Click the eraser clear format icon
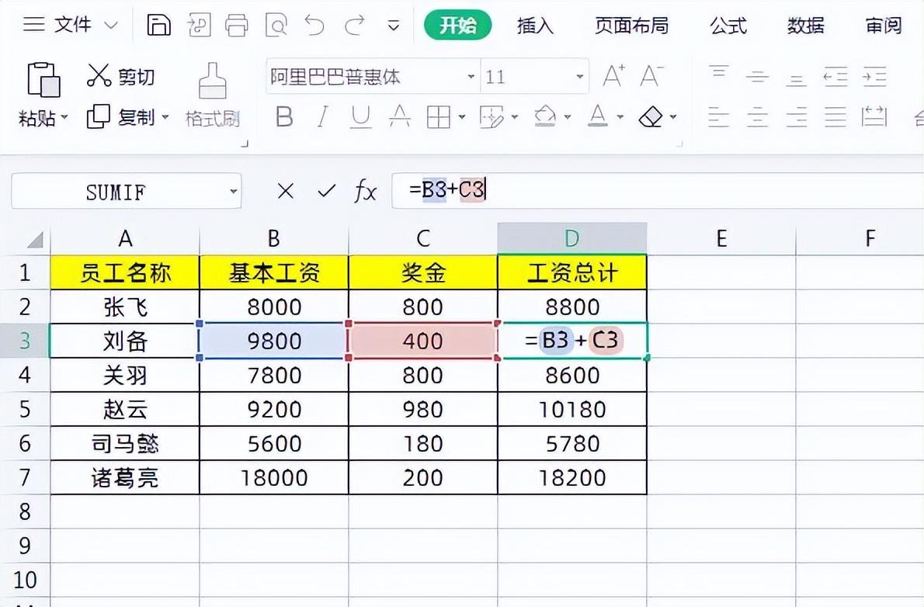This screenshot has height=607, width=924. [x=651, y=116]
